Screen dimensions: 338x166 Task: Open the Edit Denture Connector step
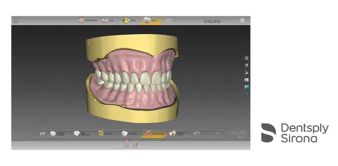(177, 133)
